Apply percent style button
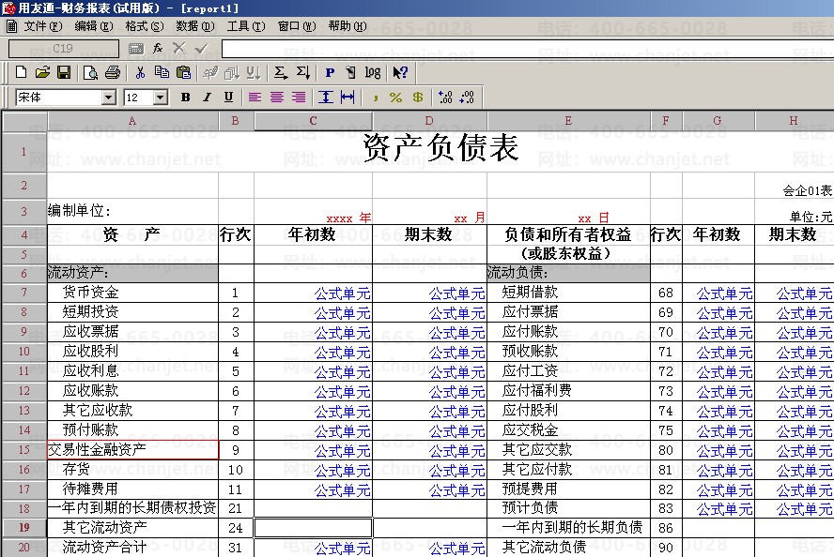Screen dimensions: 834x557 tap(395, 98)
